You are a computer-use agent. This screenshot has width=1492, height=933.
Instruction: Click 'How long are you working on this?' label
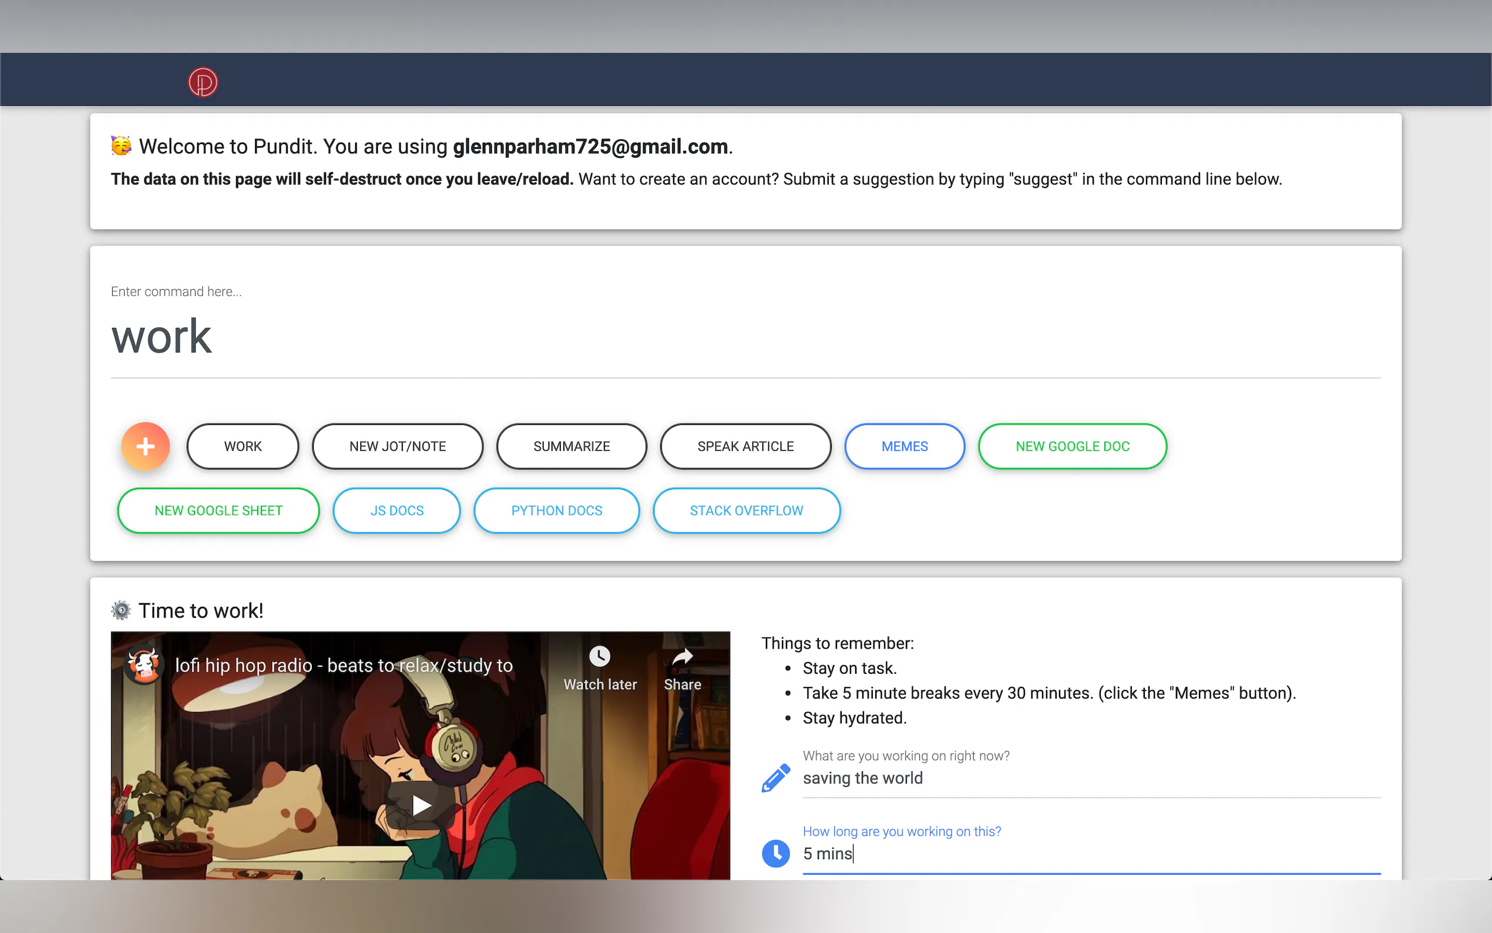tap(902, 831)
